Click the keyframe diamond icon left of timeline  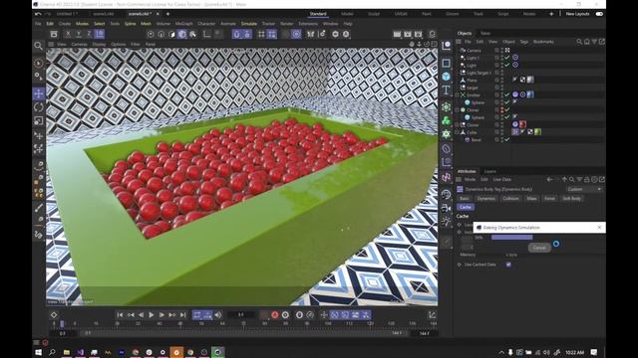click(x=54, y=315)
